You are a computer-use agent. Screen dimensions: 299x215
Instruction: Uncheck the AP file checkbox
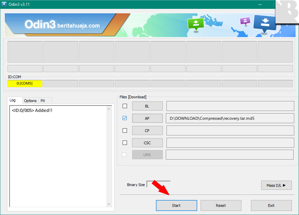tap(125, 118)
